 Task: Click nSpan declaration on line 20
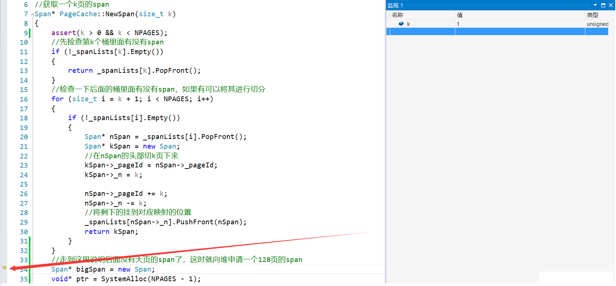coord(165,136)
